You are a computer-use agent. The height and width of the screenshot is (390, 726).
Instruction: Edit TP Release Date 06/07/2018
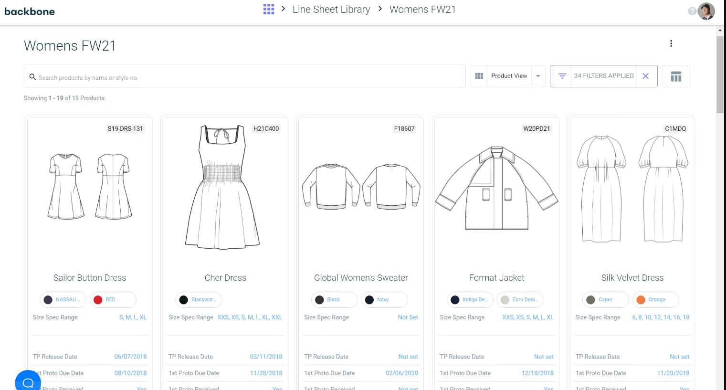pyautogui.click(x=130, y=357)
